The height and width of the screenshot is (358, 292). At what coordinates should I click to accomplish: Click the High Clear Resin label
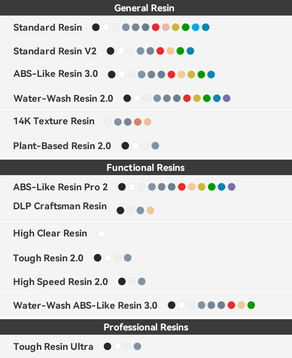coord(50,233)
